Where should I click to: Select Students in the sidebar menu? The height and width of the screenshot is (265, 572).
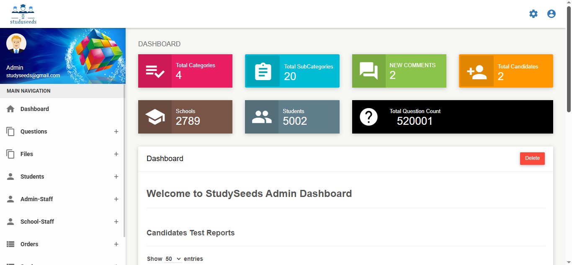coord(32,177)
